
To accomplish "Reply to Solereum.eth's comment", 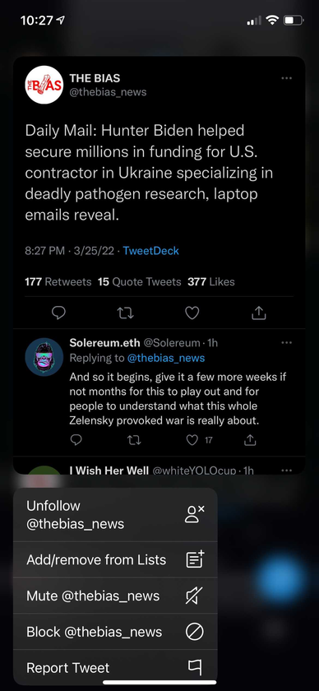I will [x=76, y=440].
